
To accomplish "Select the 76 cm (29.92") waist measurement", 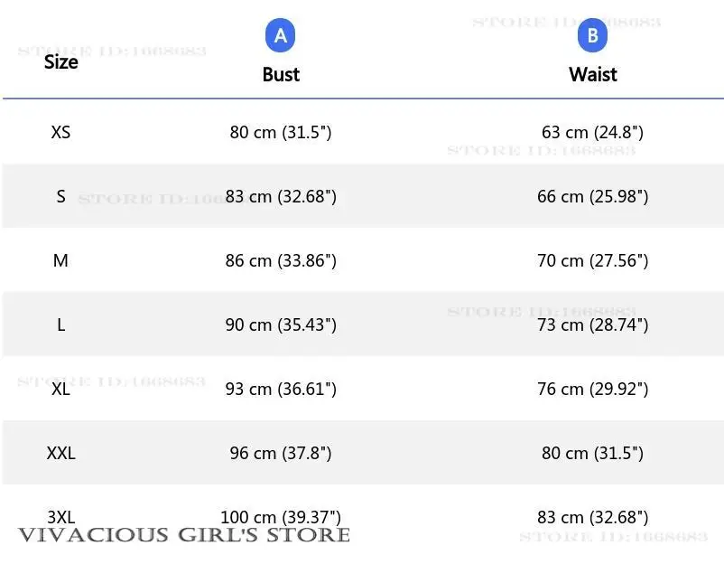I will tap(592, 389).
